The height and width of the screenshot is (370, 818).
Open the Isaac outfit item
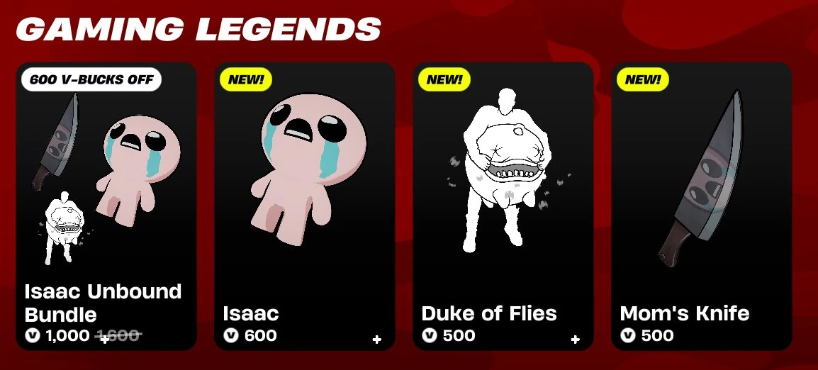pos(305,206)
